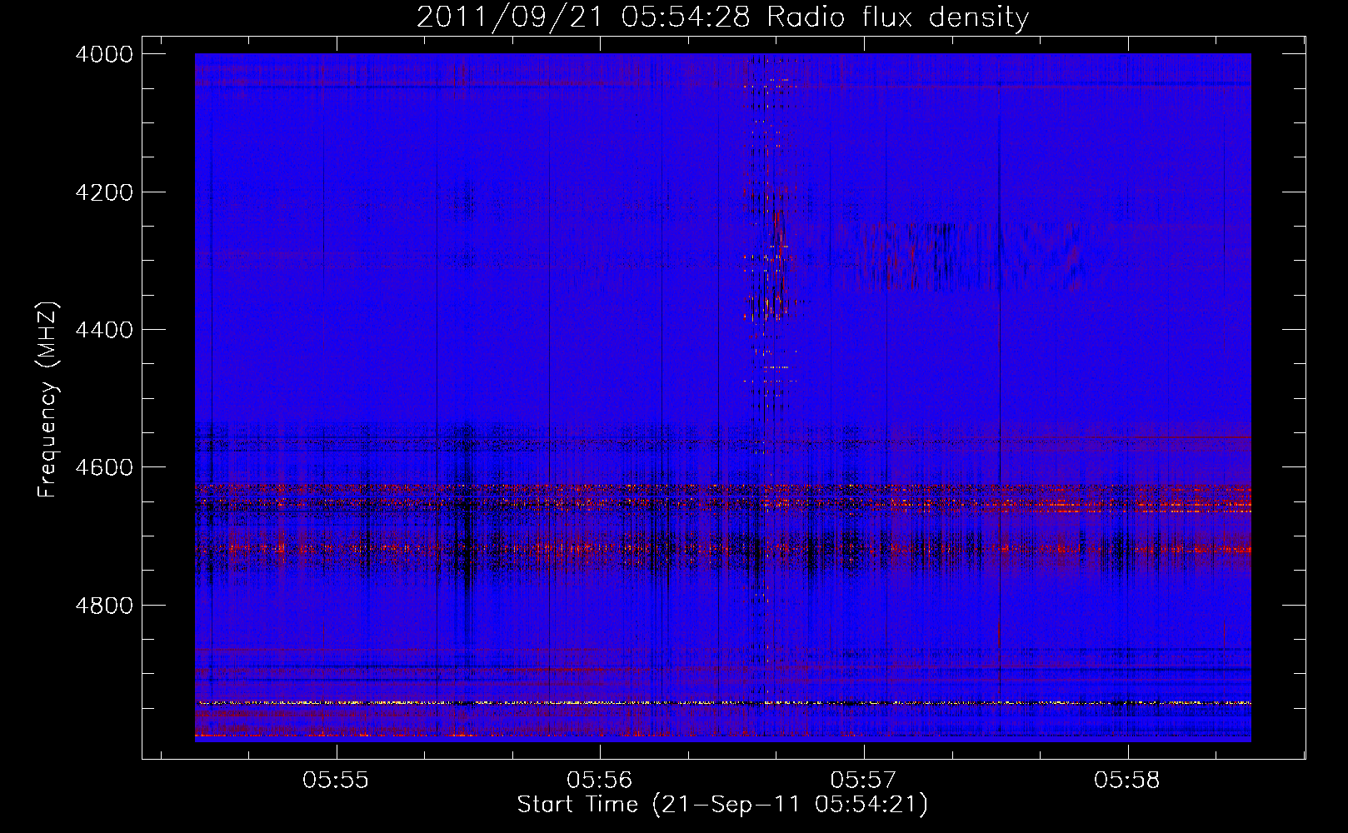Click the plot title '2011/09/21 05:54:28 Radio flux density'
This screenshot has width=1348, height=833.
coord(722,17)
